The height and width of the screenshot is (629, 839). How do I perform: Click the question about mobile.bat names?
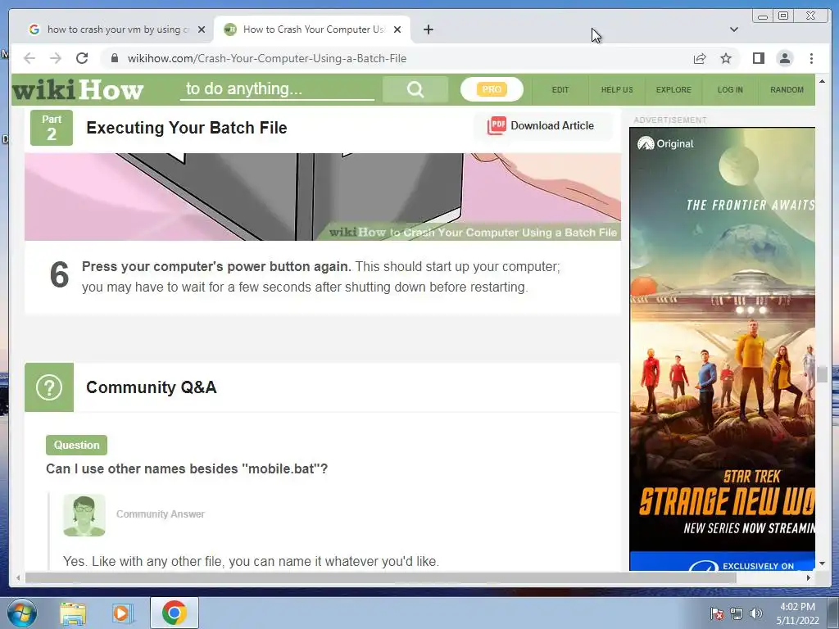click(x=187, y=469)
